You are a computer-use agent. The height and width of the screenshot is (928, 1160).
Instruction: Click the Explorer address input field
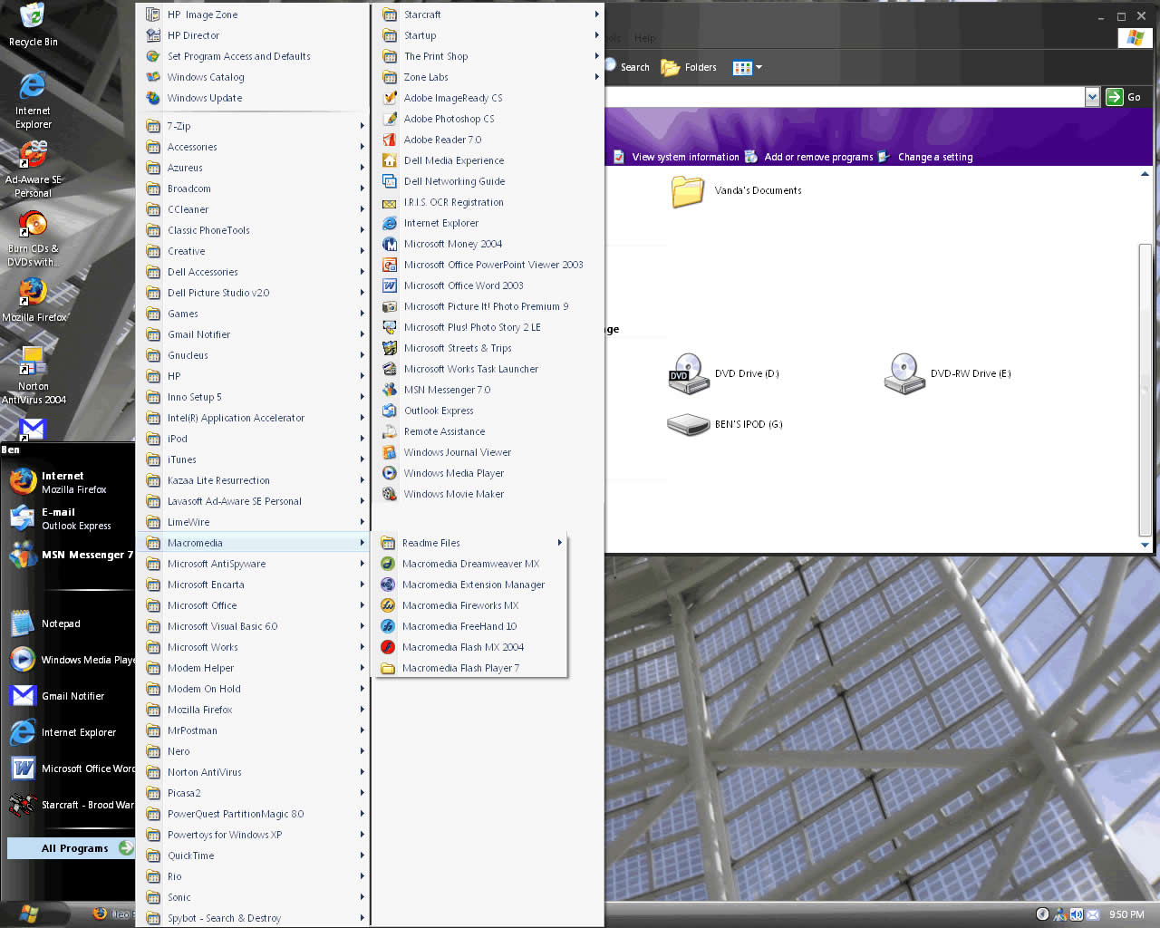click(x=845, y=97)
